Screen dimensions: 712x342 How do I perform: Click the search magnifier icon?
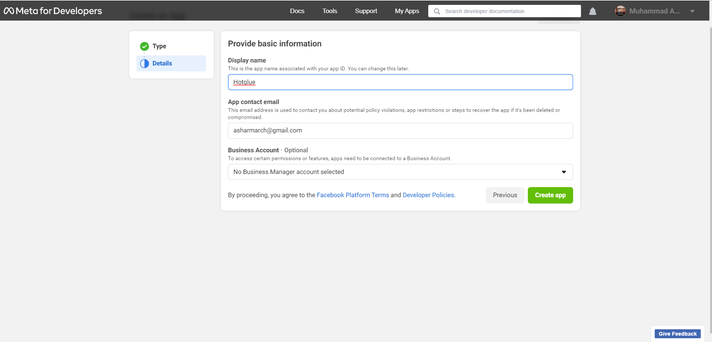point(437,11)
